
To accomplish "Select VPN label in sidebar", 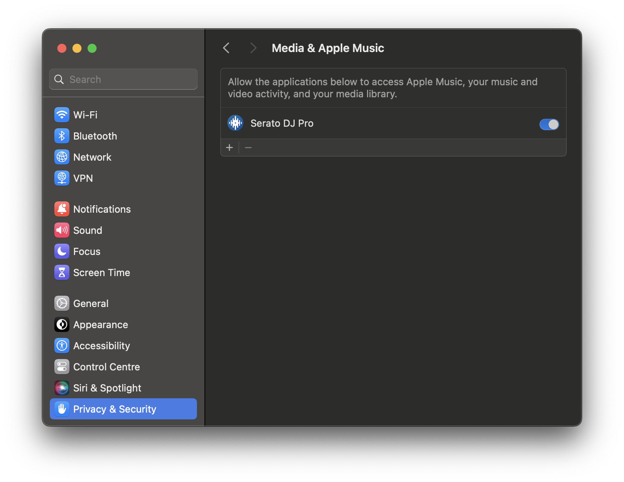I will pos(83,178).
